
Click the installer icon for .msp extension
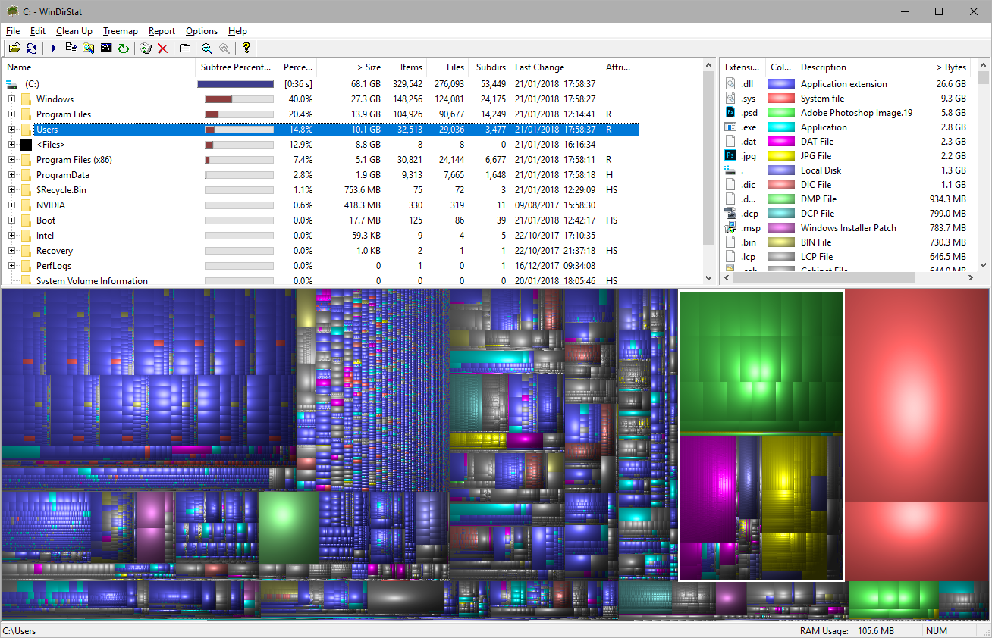pos(730,228)
